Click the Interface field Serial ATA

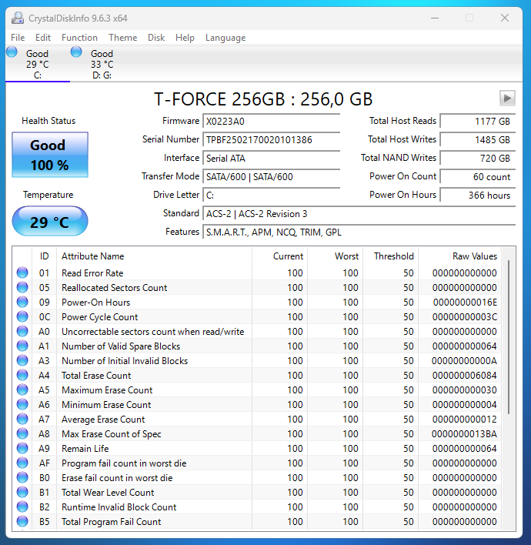click(272, 158)
